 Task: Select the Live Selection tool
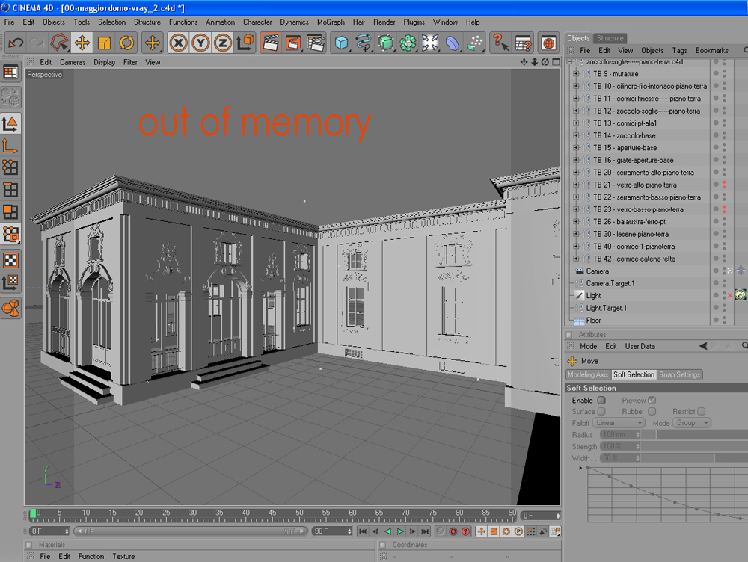click(60, 43)
